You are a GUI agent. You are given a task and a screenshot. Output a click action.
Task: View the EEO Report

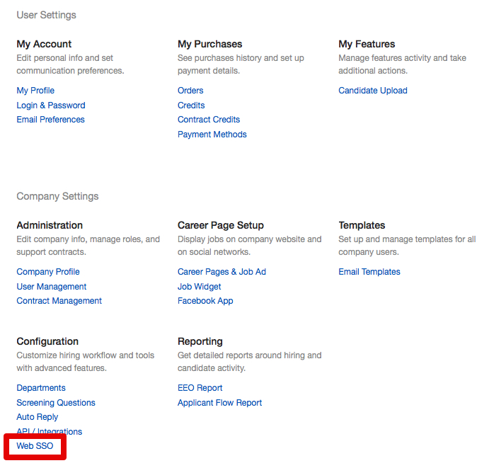200,388
